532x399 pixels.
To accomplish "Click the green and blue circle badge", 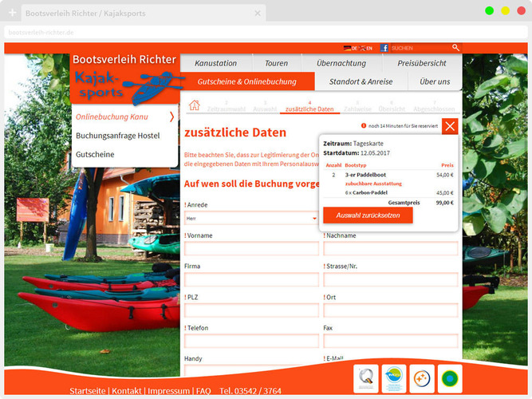I will (451, 377).
